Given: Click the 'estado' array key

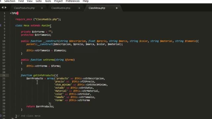Looking at the screenshot, I should [x=60, y=88].
